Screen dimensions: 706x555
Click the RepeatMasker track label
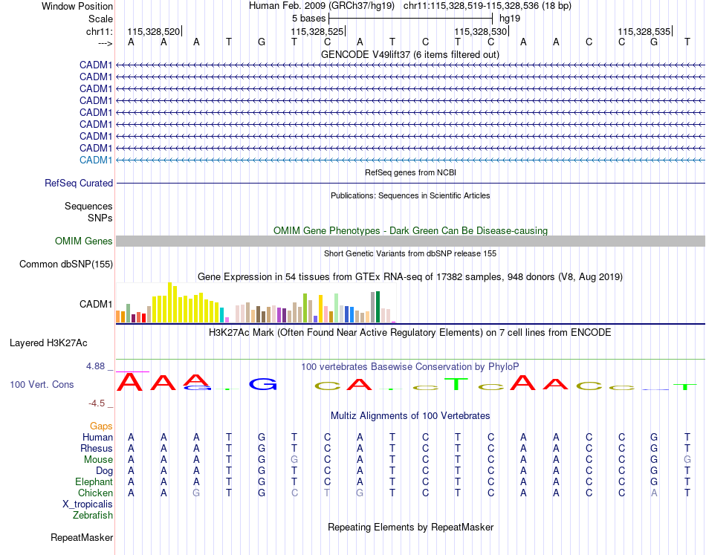click(x=82, y=537)
